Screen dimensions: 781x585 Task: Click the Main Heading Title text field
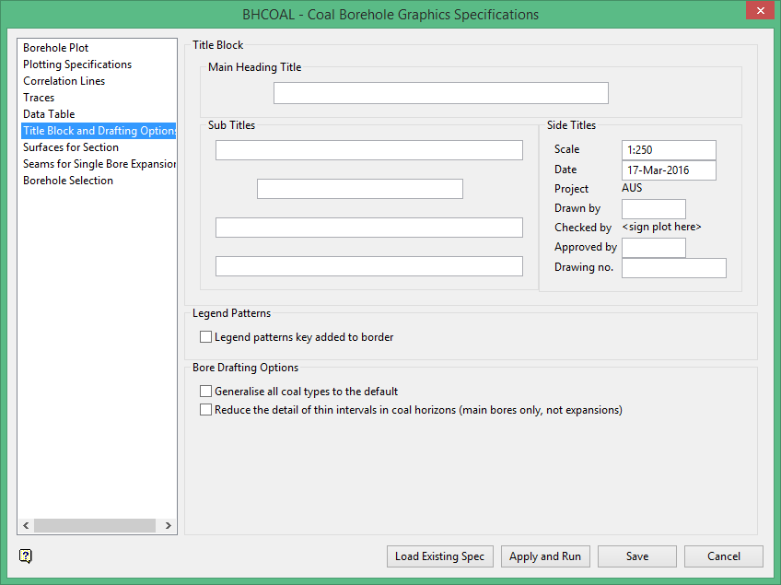440,93
